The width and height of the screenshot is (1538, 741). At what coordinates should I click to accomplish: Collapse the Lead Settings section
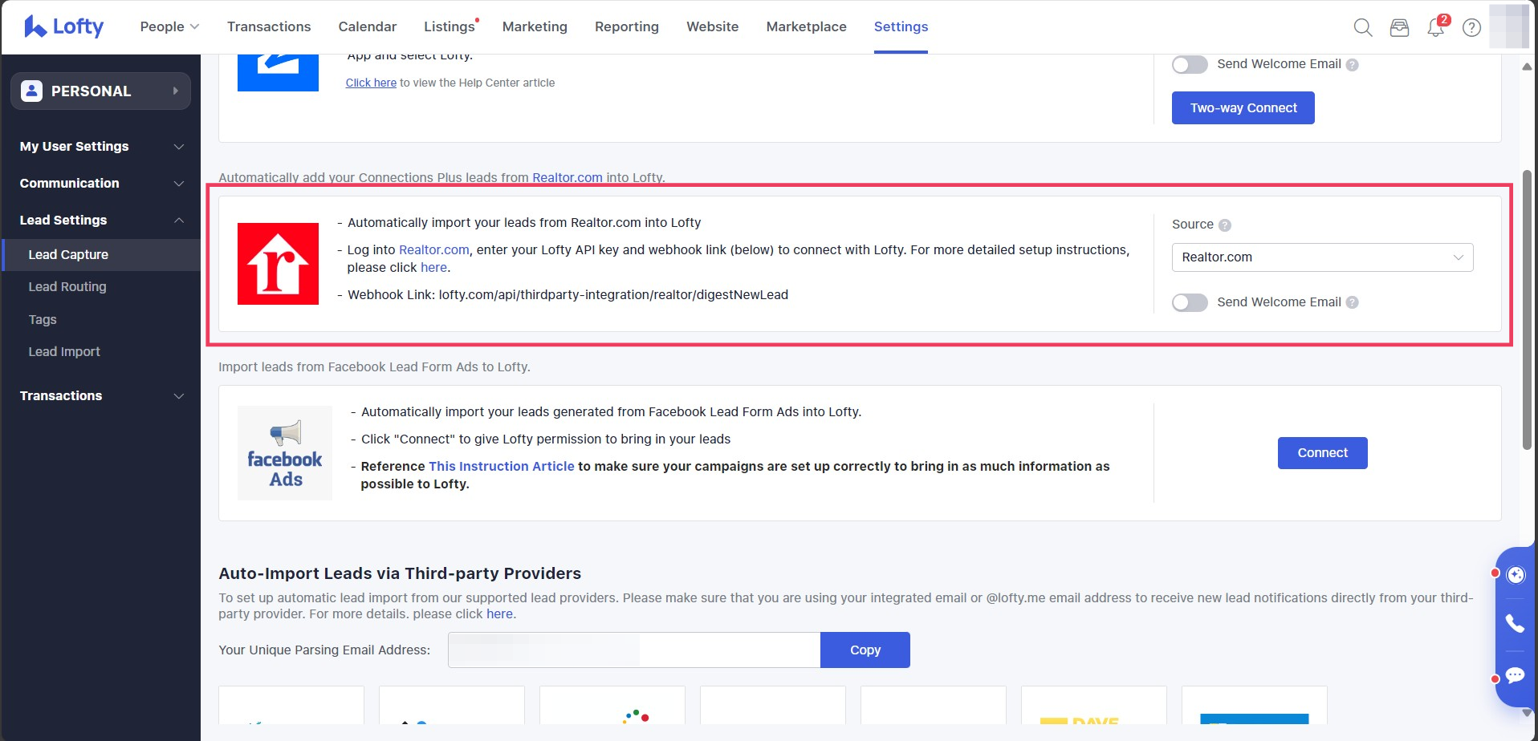point(101,221)
